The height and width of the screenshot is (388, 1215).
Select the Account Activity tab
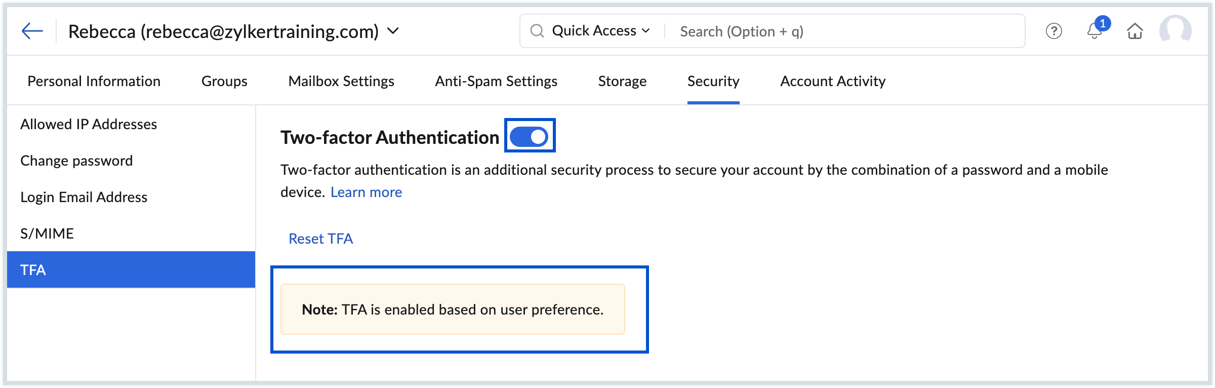833,82
